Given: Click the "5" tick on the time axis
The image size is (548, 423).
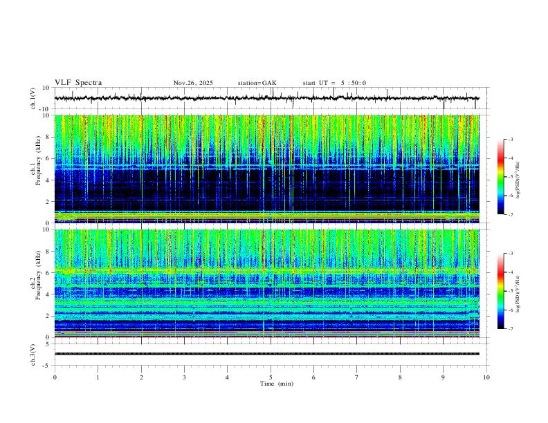Looking at the screenshot, I should 271,377.
